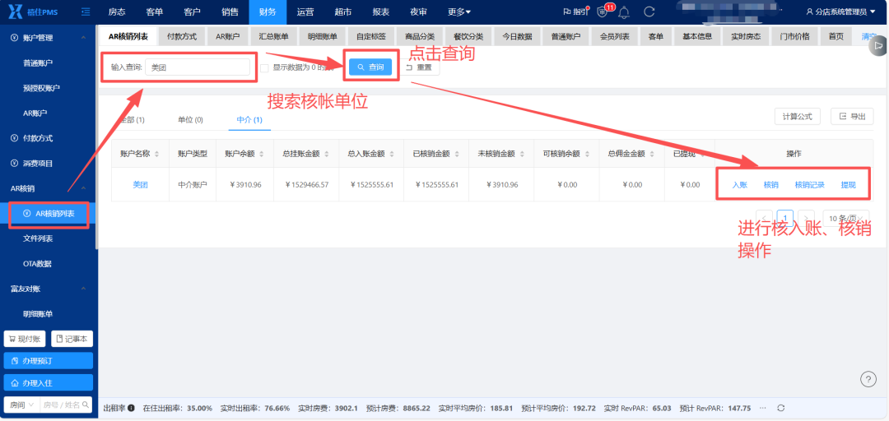Click the 查询 search button
The height and width of the screenshot is (421, 889).
pyautogui.click(x=370, y=67)
